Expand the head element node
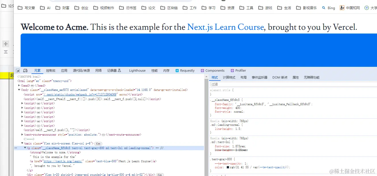Image resolution: width=377 pixels, height=176 pixels. pos(19,85)
